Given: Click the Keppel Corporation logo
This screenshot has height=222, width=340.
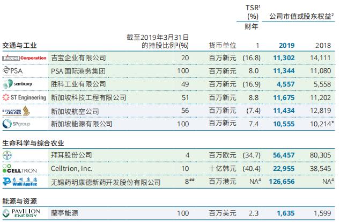Looking at the screenshot, I should click(25, 58).
